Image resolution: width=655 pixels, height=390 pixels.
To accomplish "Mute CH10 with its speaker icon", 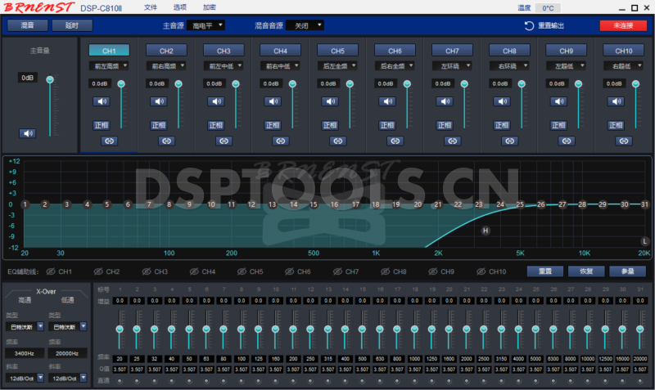I will pos(617,101).
